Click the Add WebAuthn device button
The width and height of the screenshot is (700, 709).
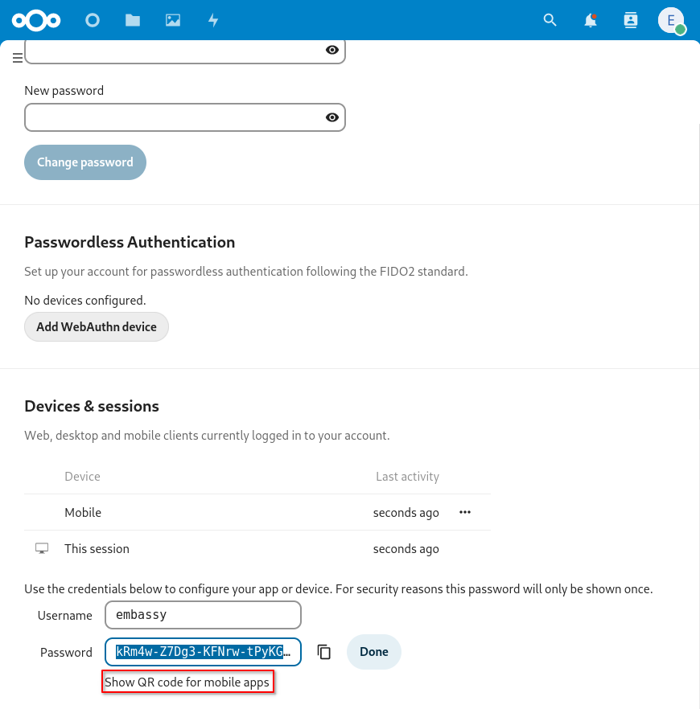[x=97, y=326]
